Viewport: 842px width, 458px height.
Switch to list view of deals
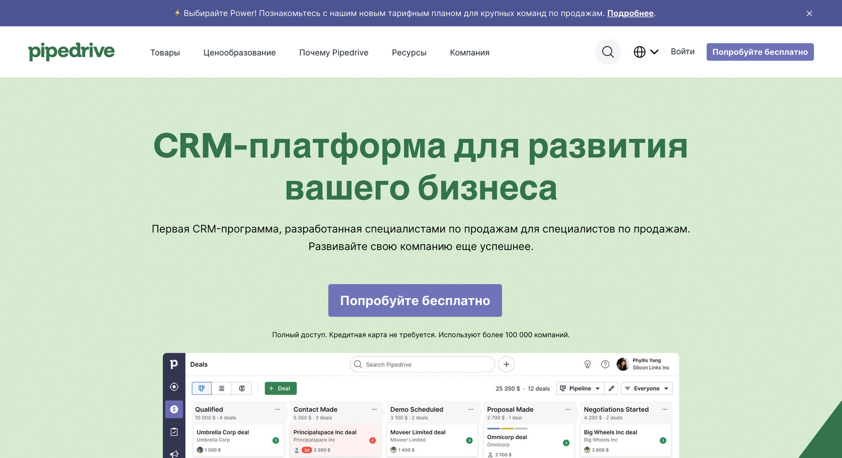coord(222,388)
